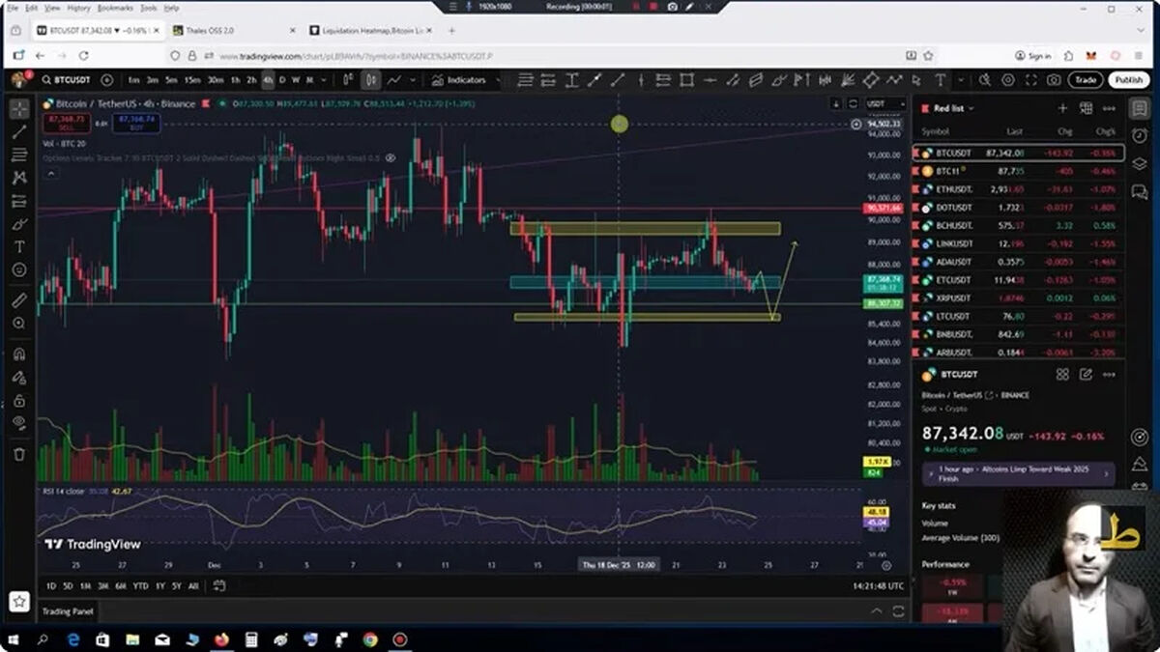Open the Windows Start menu

click(14, 639)
